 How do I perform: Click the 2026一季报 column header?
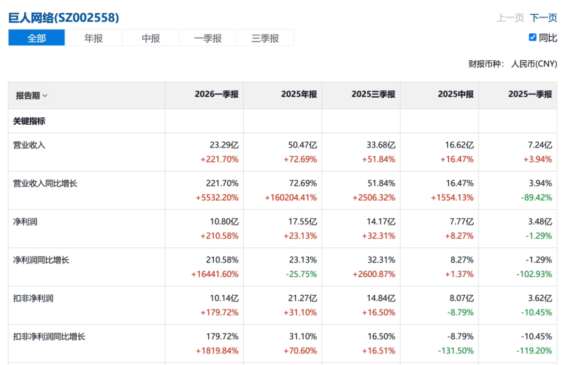pyautogui.click(x=216, y=94)
